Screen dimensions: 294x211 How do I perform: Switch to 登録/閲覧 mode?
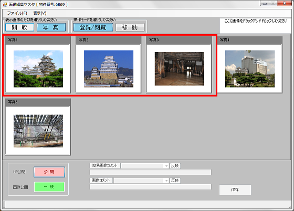[x=93, y=27]
